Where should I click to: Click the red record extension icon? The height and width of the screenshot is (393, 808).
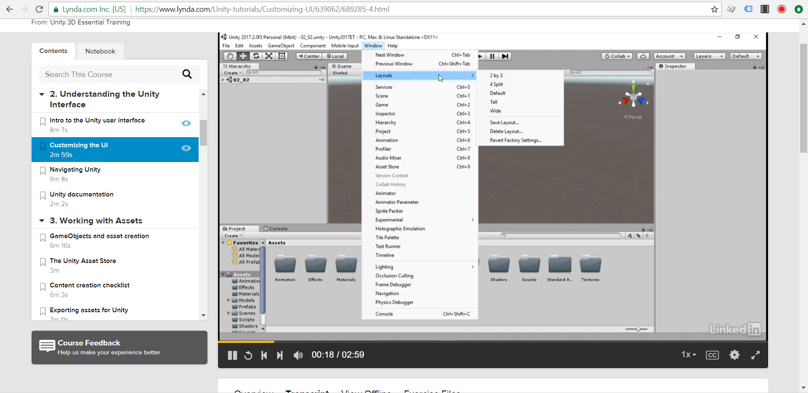(x=781, y=9)
